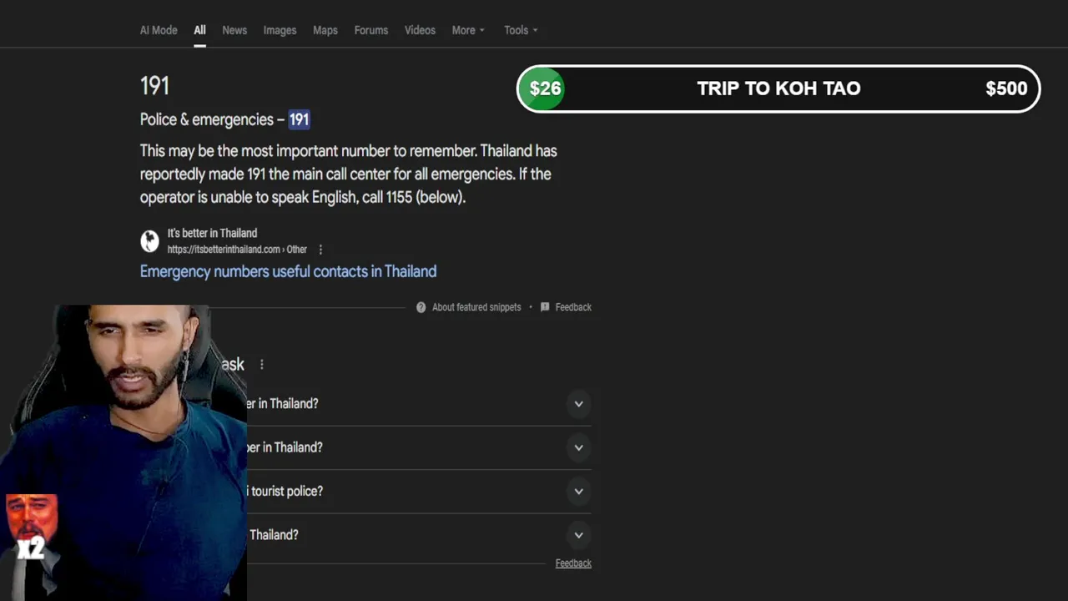
Task: Expand the fourth People also ask question
Action: 578,535
